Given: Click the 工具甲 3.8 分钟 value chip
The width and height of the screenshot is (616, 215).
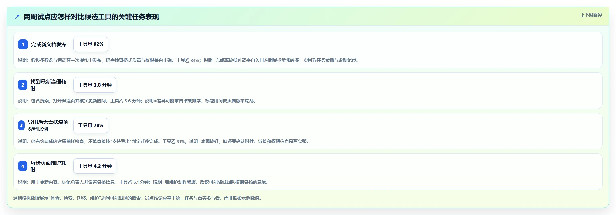Looking at the screenshot, I should (95, 85).
